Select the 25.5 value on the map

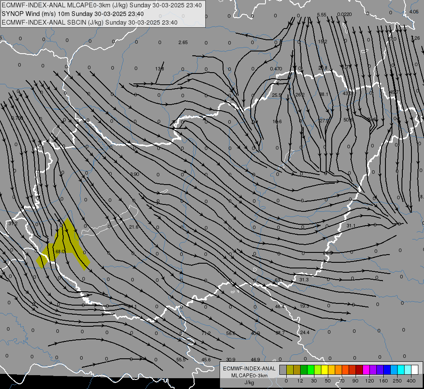(x=276, y=95)
